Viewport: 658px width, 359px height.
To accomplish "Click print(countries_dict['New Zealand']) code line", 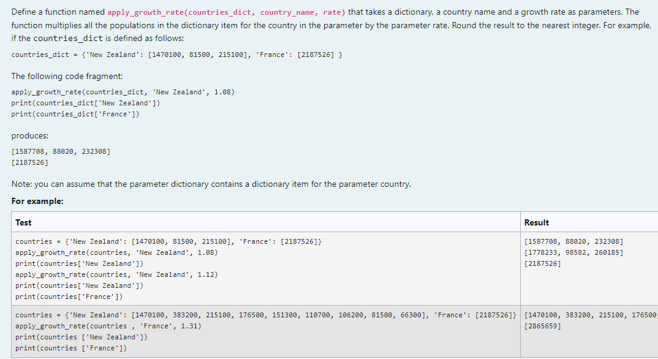I will click(86, 103).
